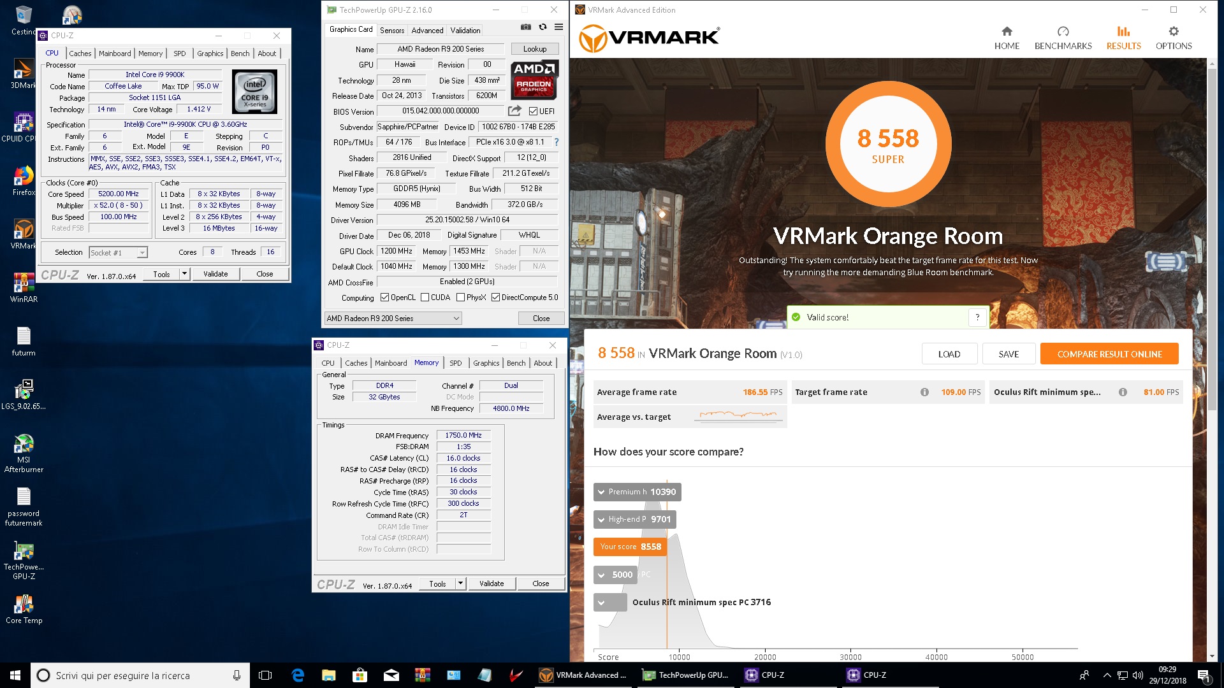
Task: Open the Firefox desktop icon
Action: [24, 181]
